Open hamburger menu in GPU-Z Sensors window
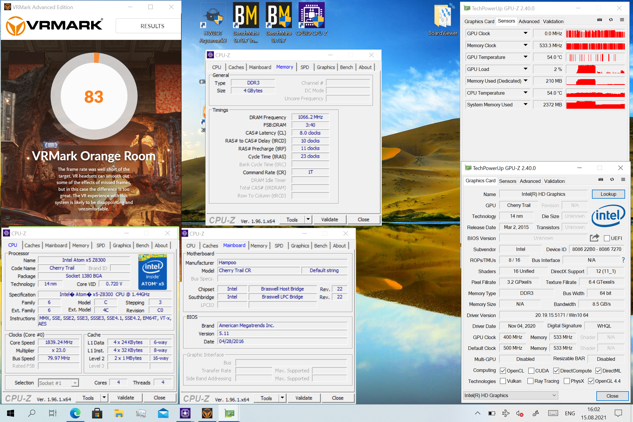Viewport: 633px width, 422px height. (622, 20)
